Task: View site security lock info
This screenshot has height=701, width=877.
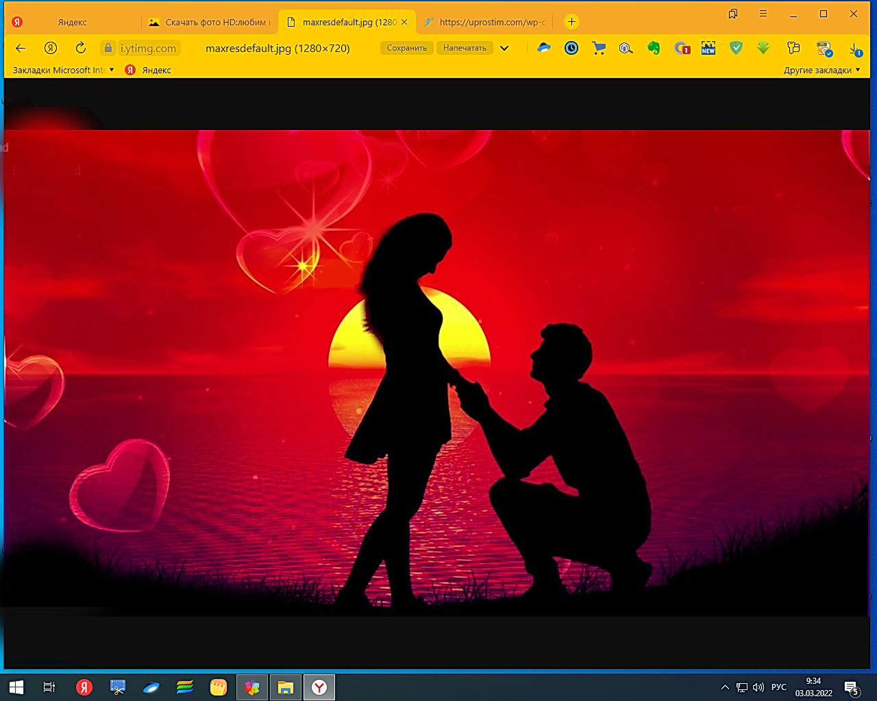Action: coord(108,48)
